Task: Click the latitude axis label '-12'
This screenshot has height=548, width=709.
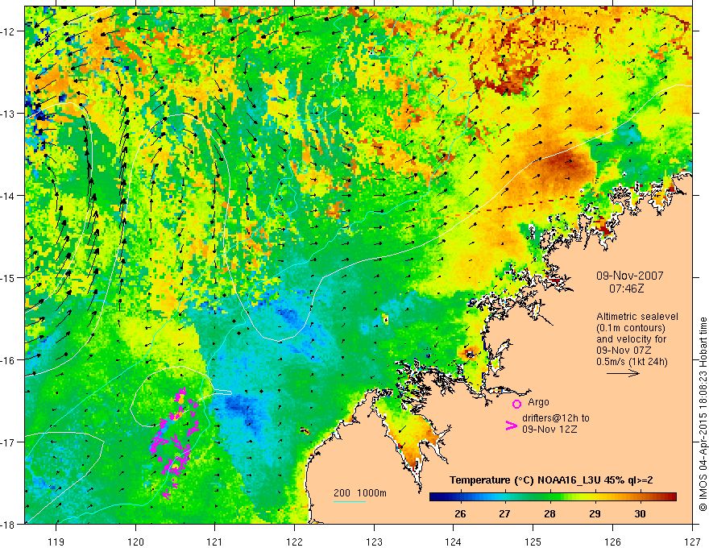Action: [8, 31]
